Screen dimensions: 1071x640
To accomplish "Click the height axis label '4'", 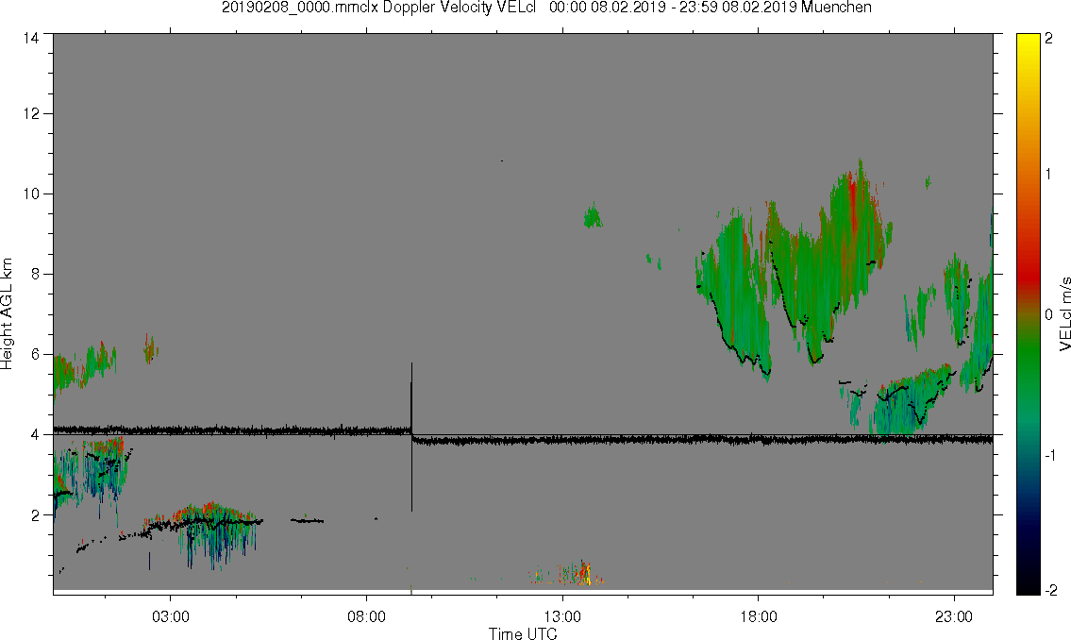I will pyautogui.click(x=36, y=434).
